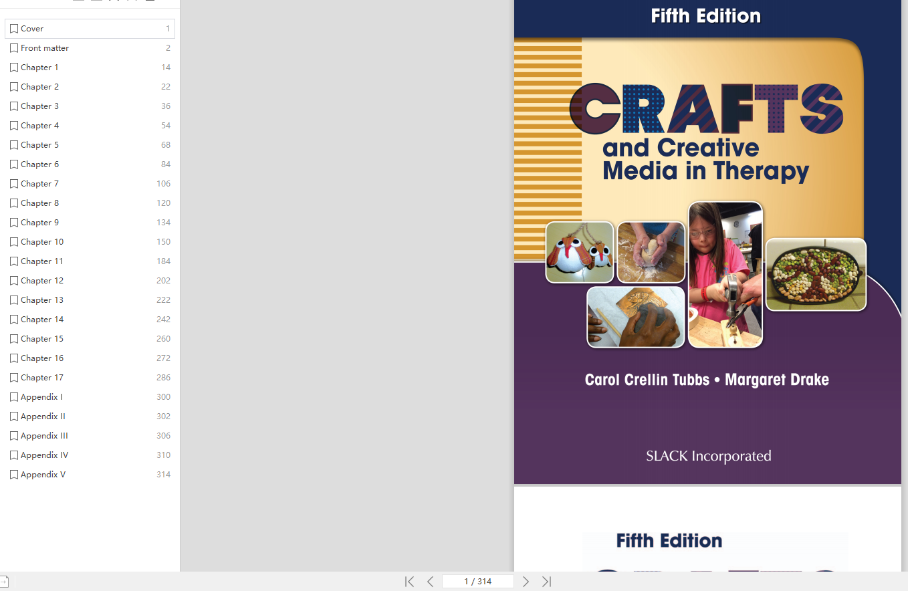Click the bookmark icon beside Chapter 16
The height and width of the screenshot is (591, 908).
pyautogui.click(x=14, y=358)
